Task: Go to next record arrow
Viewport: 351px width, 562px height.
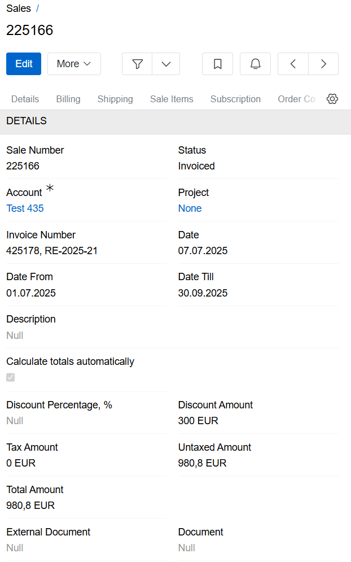Action: coord(323,64)
